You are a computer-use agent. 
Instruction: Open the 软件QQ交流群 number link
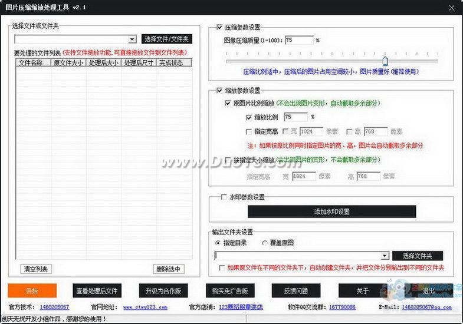tap(342, 307)
